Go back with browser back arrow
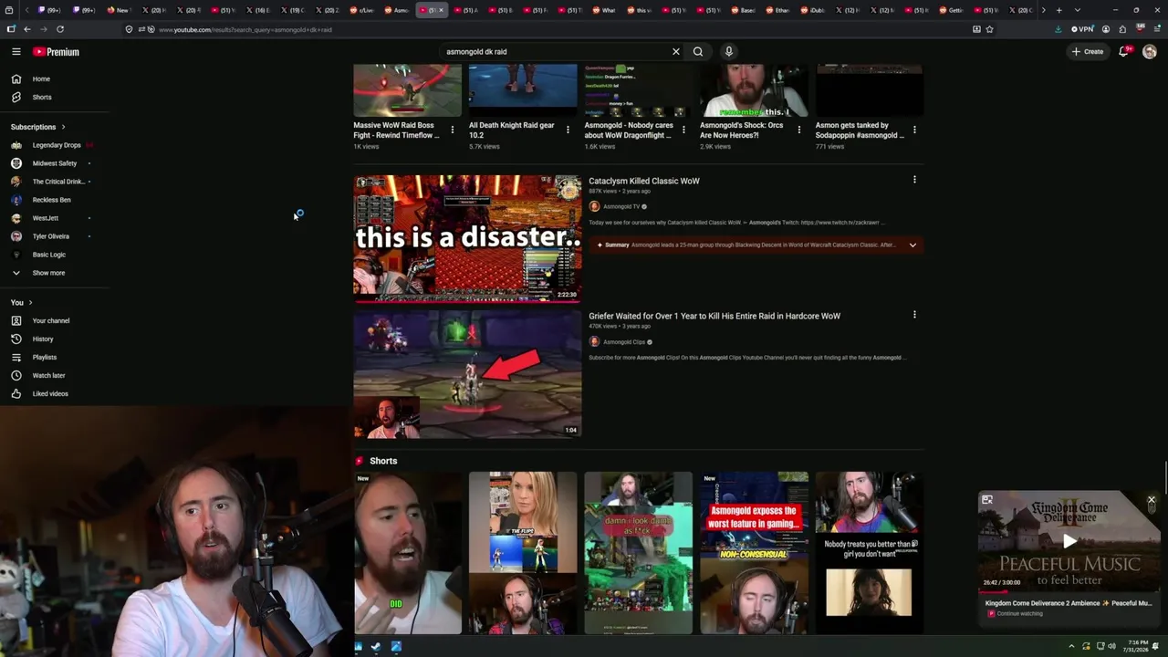 [x=27, y=29]
